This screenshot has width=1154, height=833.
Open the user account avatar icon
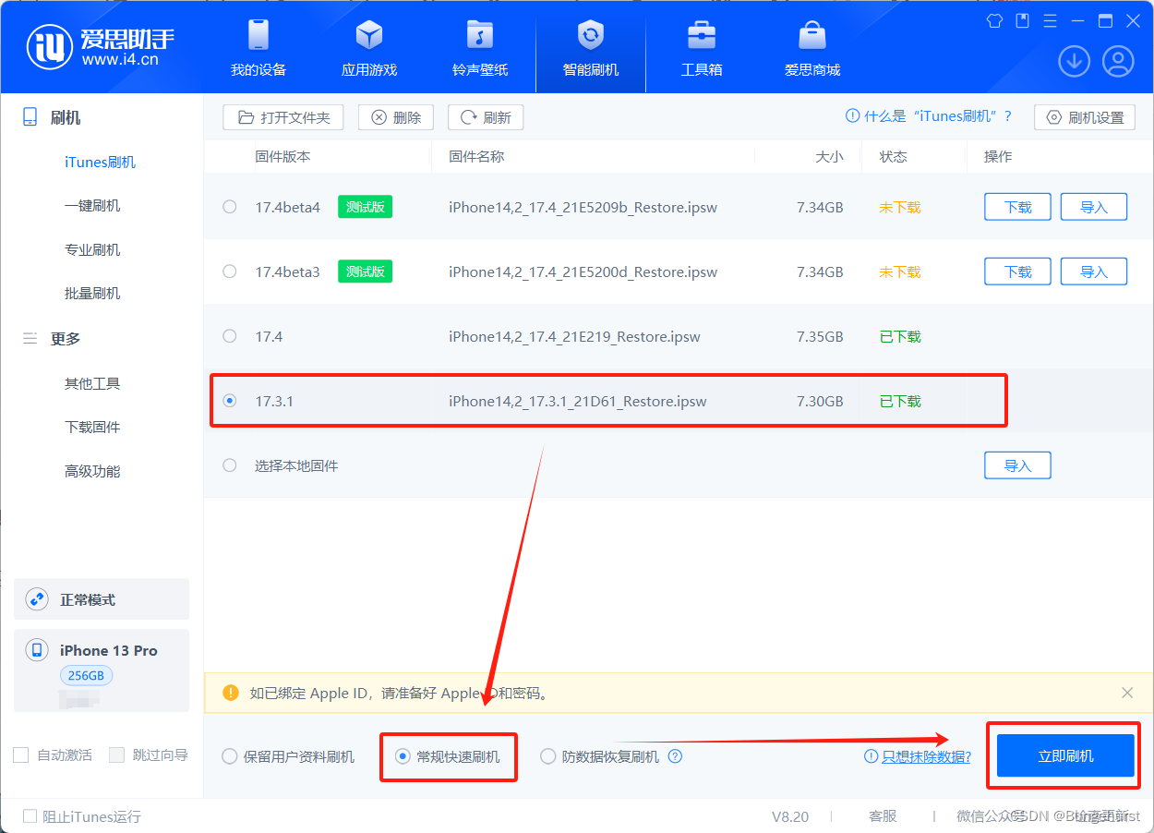(1118, 62)
